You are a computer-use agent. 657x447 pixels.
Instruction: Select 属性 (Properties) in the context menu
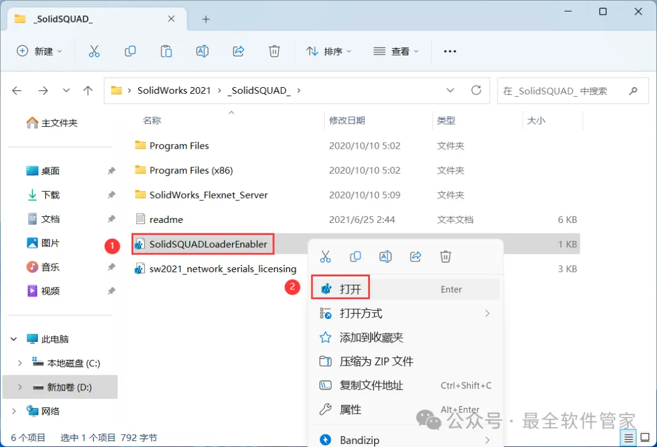(x=405, y=409)
